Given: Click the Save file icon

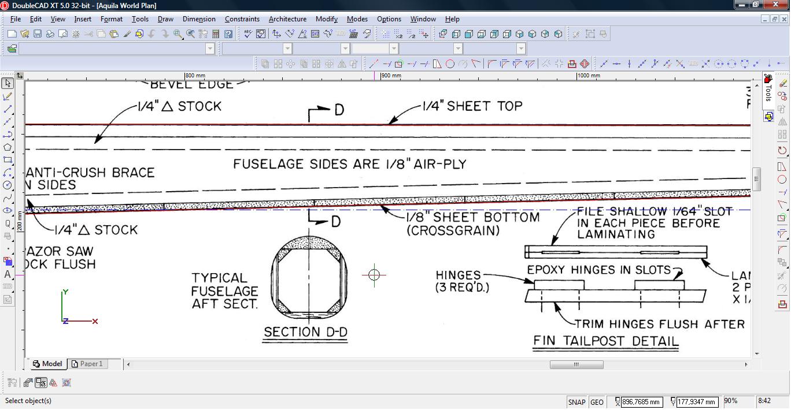Looking at the screenshot, I should (x=37, y=34).
